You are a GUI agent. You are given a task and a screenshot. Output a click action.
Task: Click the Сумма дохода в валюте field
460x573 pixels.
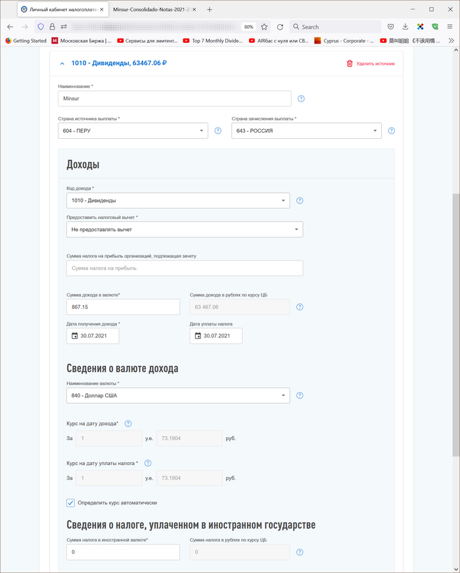123,307
